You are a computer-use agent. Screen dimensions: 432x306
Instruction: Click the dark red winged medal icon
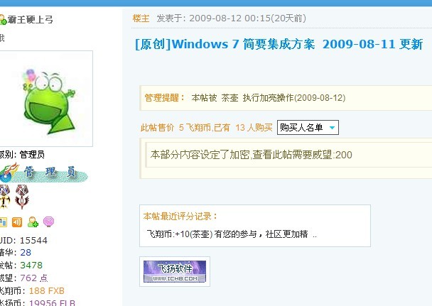[x=22, y=197]
